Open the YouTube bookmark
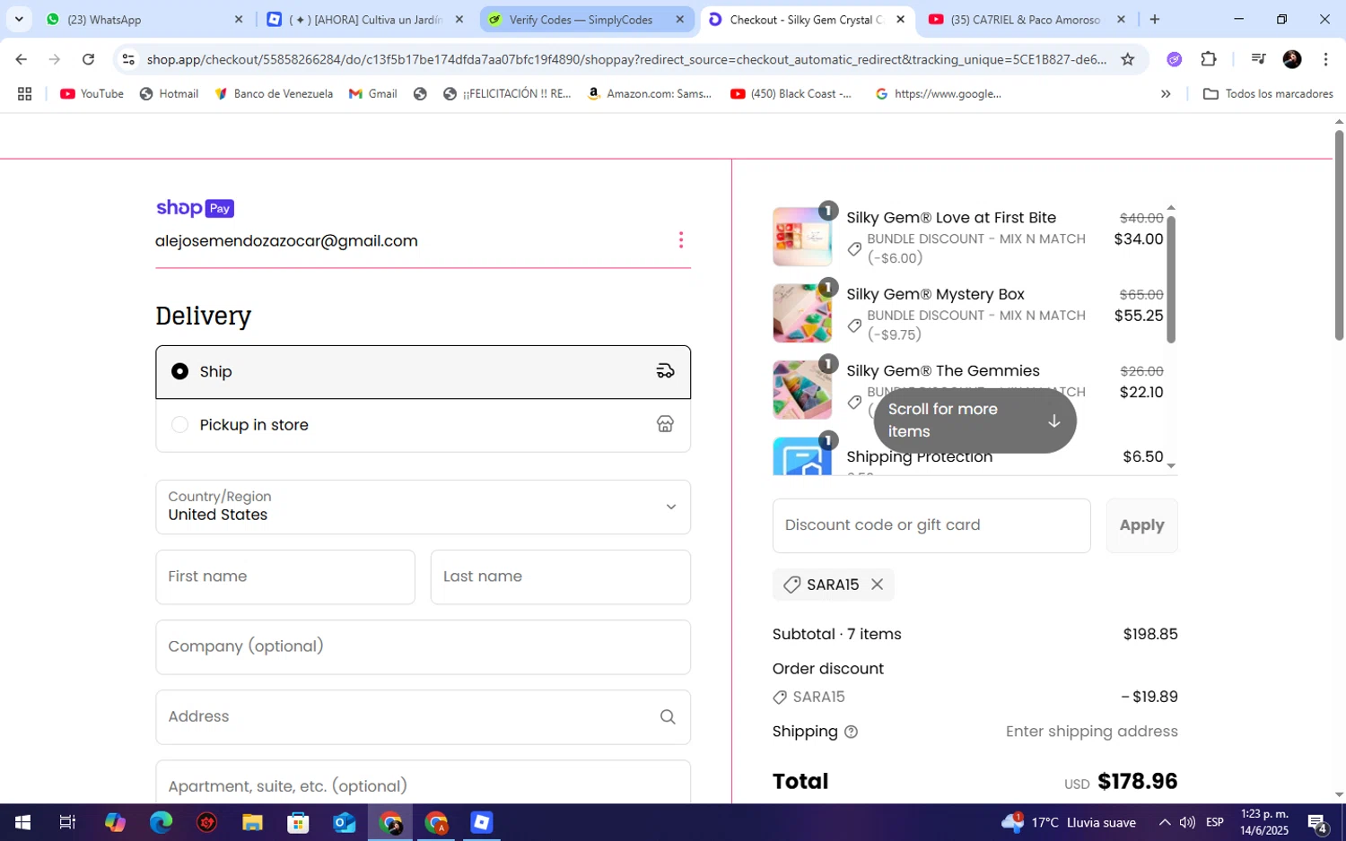The height and width of the screenshot is (841, 1346). (92, 93)
